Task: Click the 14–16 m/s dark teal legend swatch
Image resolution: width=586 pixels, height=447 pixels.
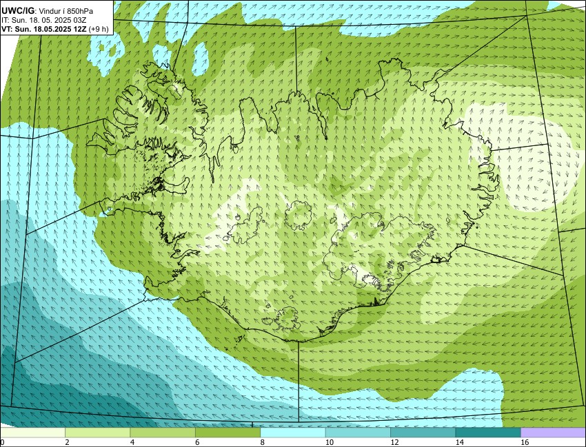Action: [487, 433]
